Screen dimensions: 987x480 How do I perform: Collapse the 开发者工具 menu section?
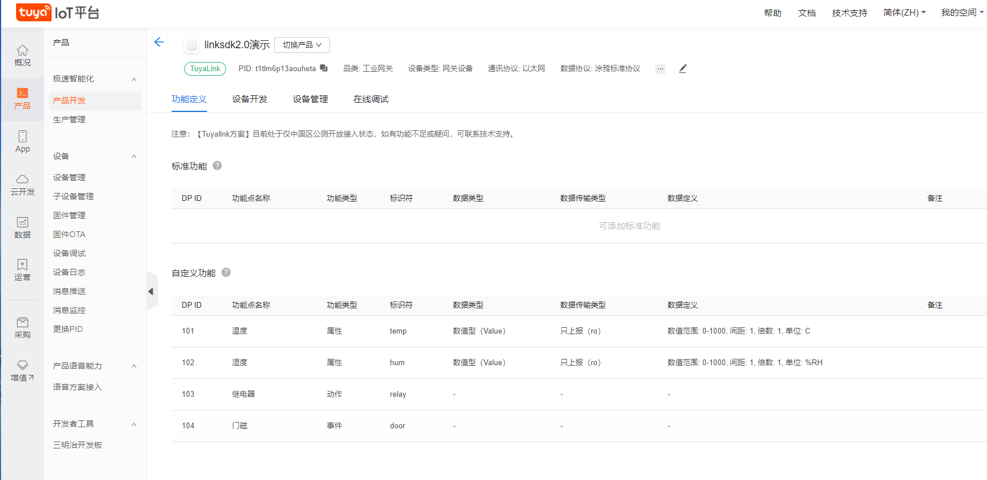tap(134, 424)
